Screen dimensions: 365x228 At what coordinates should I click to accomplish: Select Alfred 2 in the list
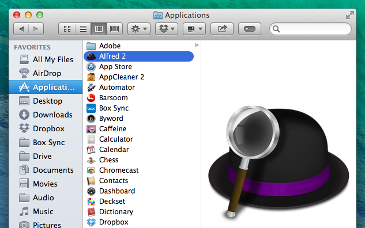(138, 56)
